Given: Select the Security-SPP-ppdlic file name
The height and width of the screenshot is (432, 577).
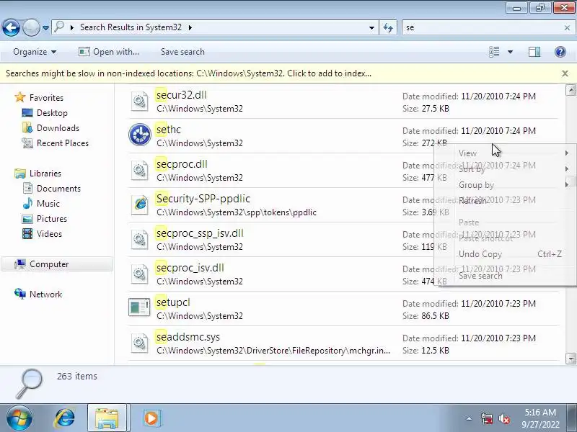Looking at the screenshot, I should tap(203, 199).
